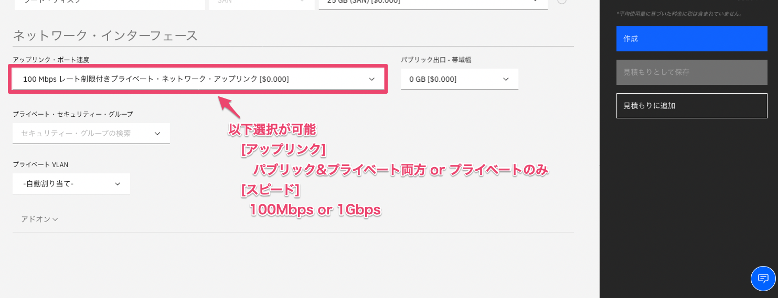Image resolution: width=778 pixels, height=298 pixels.
Task: Click the 見積もりに追加 button
Action: click(x=691, y=106)
